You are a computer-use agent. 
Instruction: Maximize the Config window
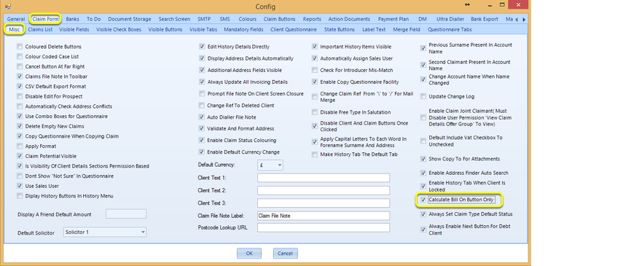tap(502, 5)
